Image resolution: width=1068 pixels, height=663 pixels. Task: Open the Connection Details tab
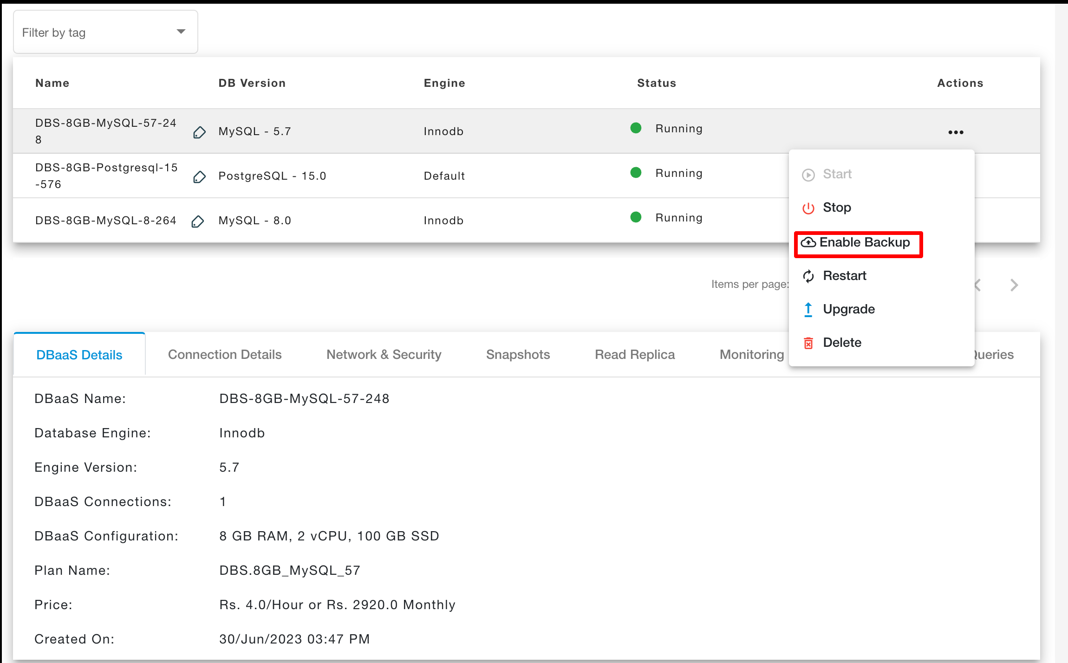tap(225, 355)
